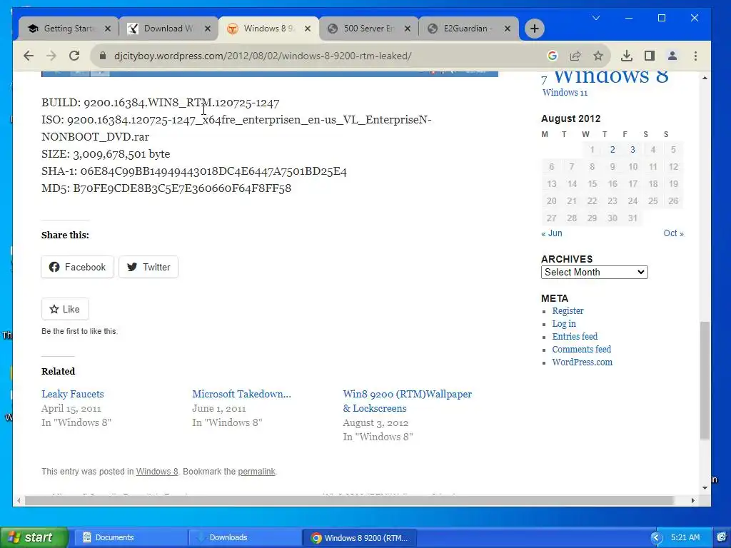Open the Chrome profile icon
Viewport: 731px width, 548px height.
click(x=672, y=56)
